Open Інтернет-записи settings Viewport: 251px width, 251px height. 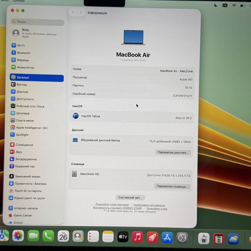[x=23, y=208]
